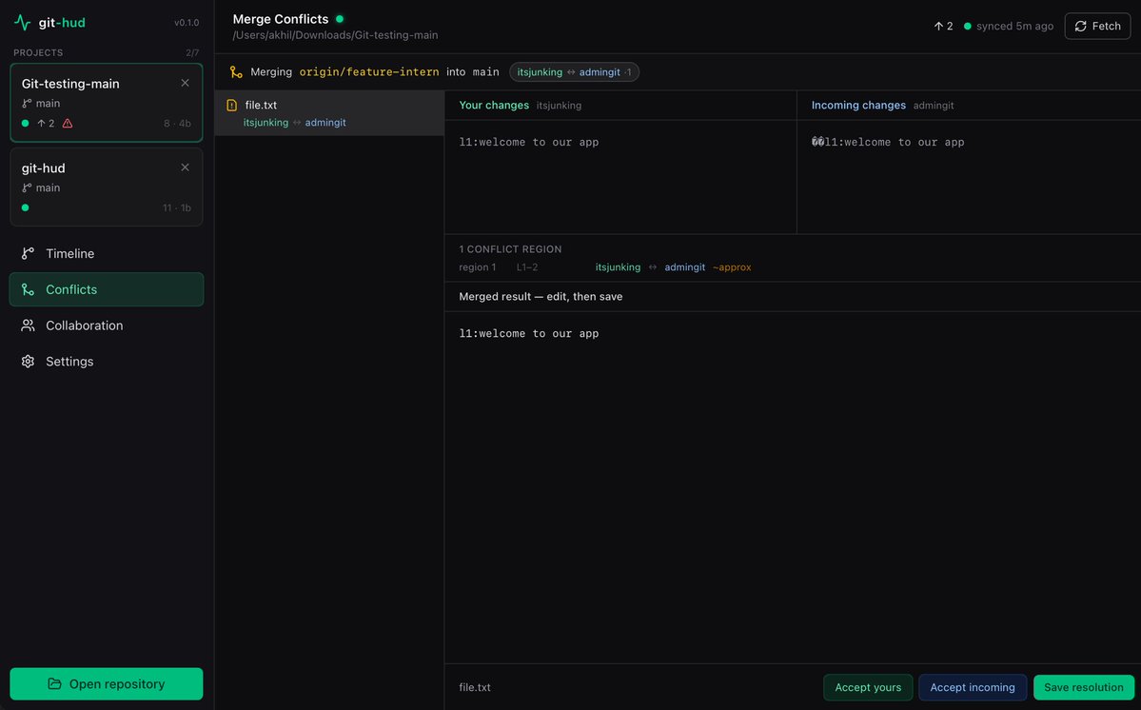Click the Settings gear icon
Screen dimensions: 1141x710
[x=28, y=362]
